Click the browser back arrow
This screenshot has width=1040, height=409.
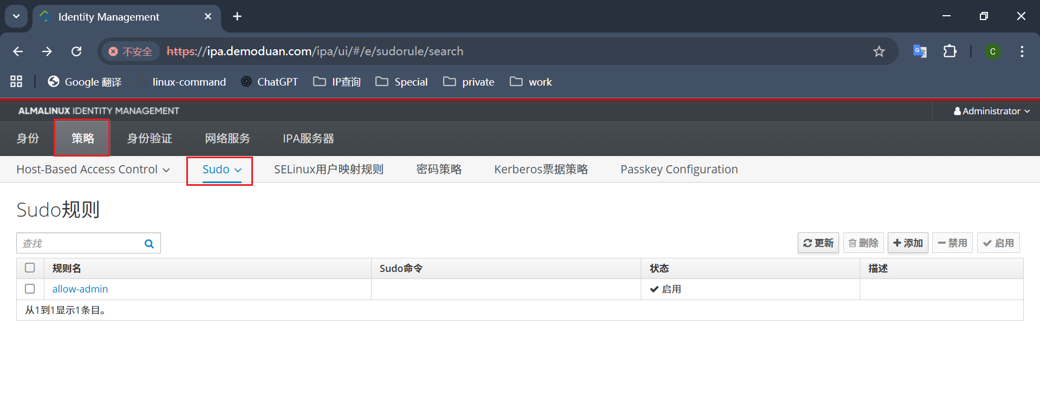(18, 51)
